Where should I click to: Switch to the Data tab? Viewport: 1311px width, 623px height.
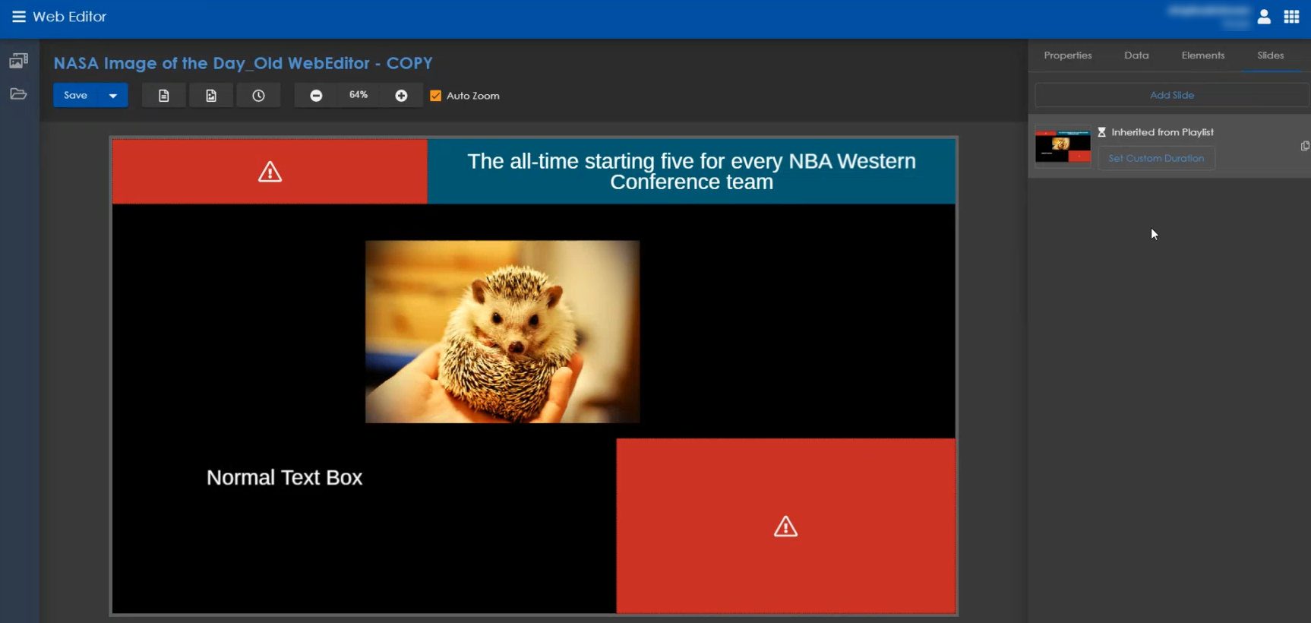[x=1136, y=55]
